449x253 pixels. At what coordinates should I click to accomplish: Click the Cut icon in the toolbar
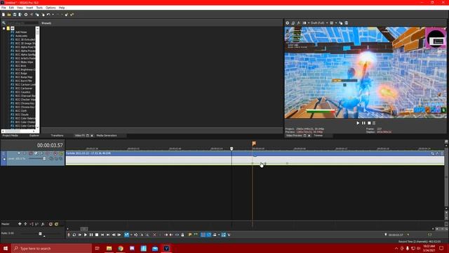coord(32,14)
